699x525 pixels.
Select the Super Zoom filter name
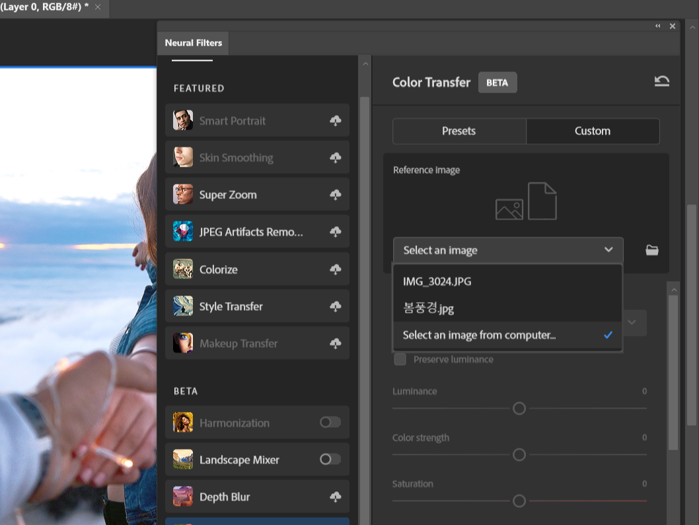[x=228, y=195]
